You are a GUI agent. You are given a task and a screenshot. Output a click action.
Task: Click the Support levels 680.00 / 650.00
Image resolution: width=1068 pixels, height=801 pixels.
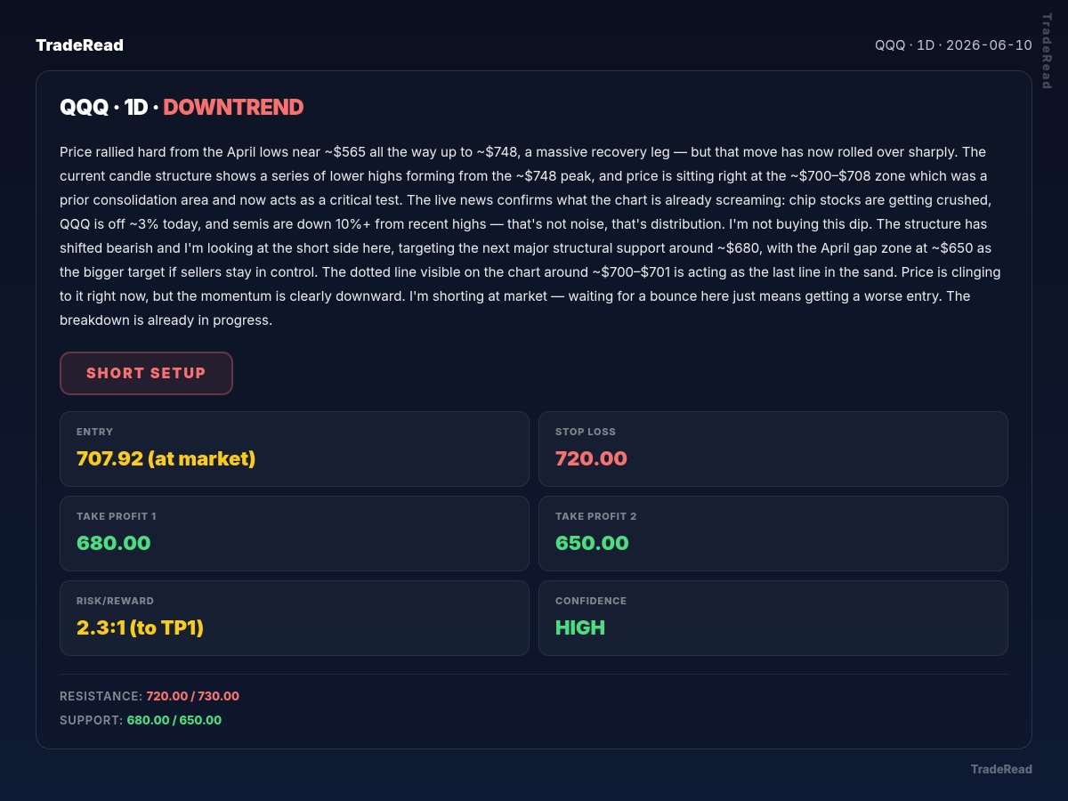(174, 720)
